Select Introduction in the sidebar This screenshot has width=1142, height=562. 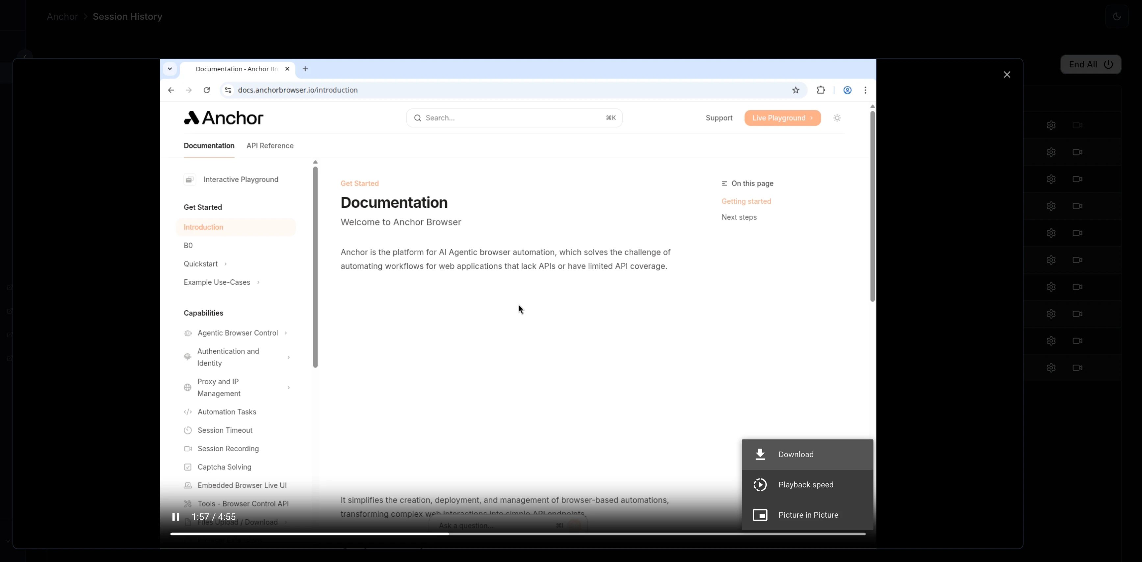(x=203, y=227)
